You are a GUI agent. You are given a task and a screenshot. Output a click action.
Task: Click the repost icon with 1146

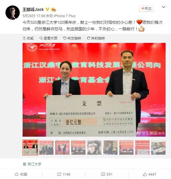tap(64, 174)
